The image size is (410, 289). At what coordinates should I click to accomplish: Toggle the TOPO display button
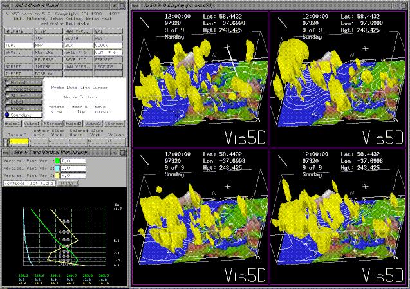point(17,46)
